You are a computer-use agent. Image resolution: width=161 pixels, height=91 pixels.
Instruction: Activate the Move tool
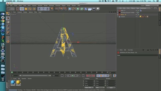22,9
